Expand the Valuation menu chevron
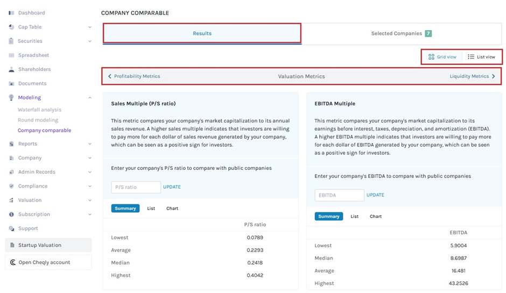This screenshot has width=506, height=293. [90, 200]
